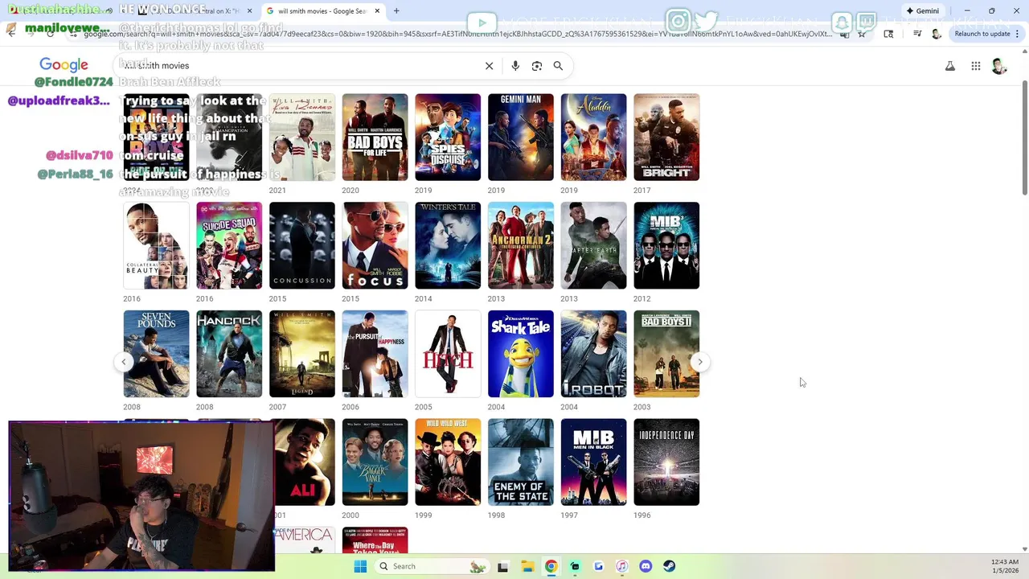1029x579 pixels.
Task: Open a new browser tab
Action: (396, 10)
